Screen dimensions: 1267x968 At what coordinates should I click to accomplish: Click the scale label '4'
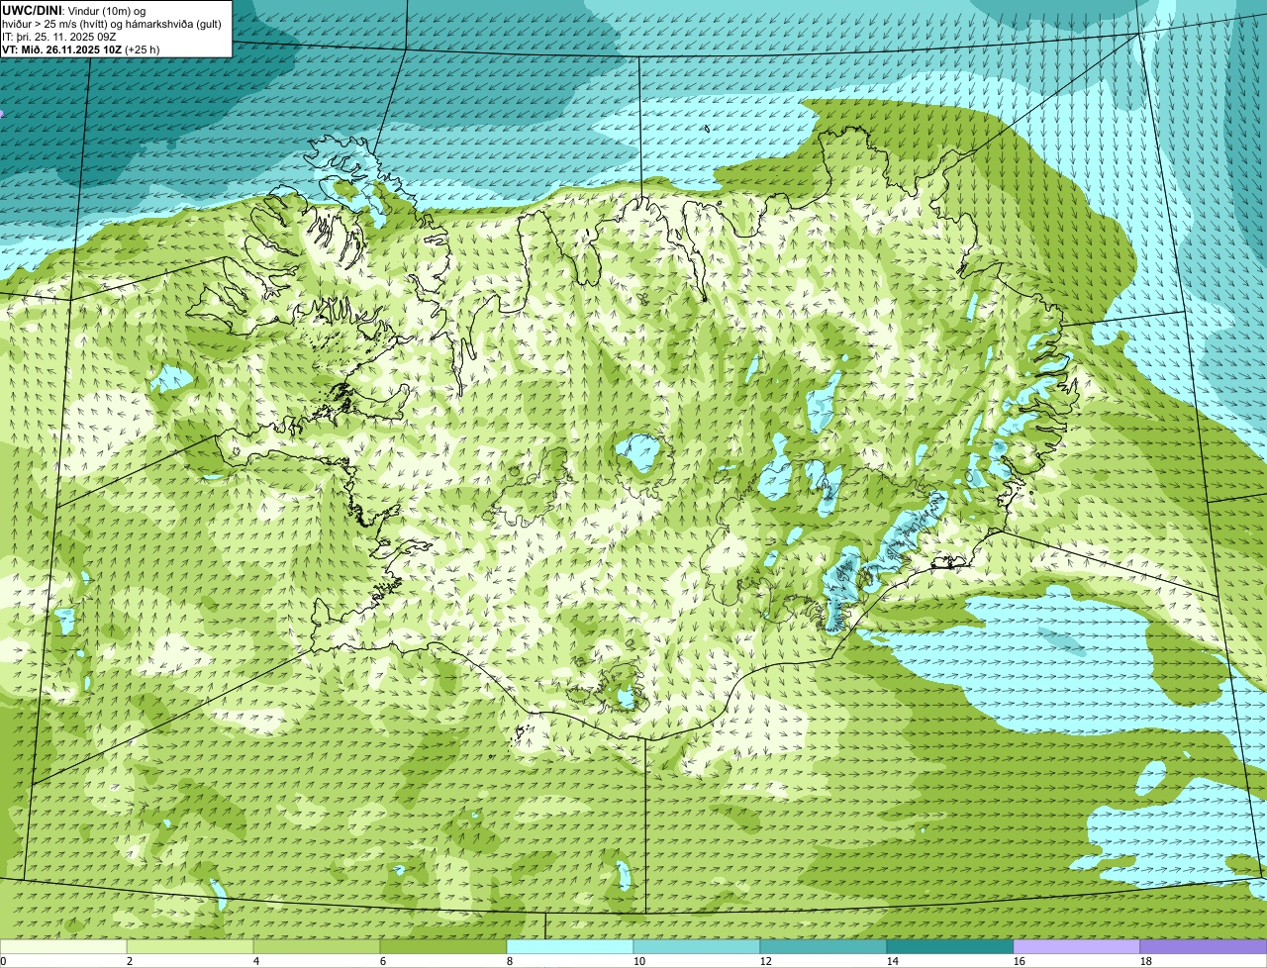pyautogui.click(x=256, y=961)
